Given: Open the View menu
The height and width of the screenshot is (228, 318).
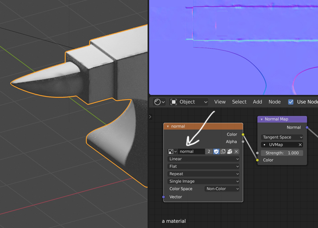Looking at the screenshot, I should point(220,102).
